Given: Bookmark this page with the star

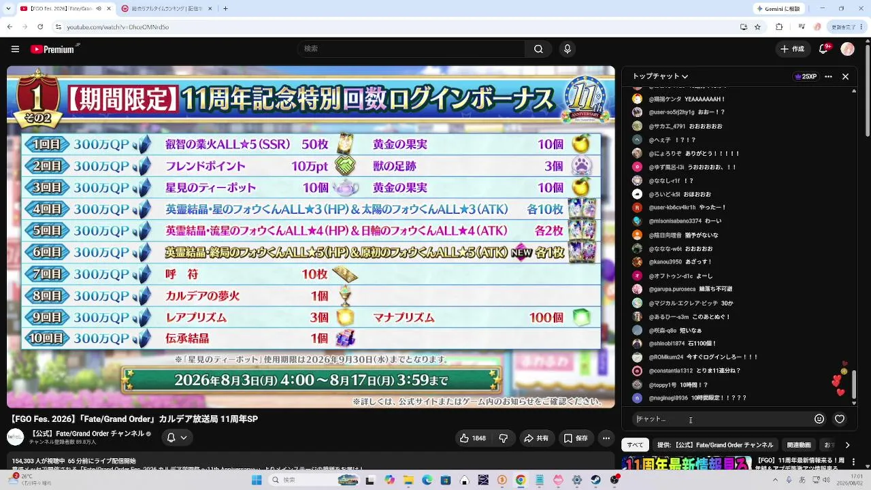Looking at the screenshot, I should (757, 27).
